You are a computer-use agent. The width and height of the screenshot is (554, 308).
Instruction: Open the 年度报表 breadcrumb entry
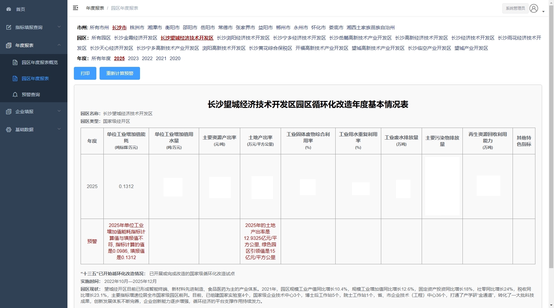95,8
